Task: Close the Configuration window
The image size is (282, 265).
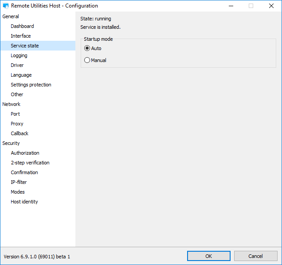Action: pos(271,6)
